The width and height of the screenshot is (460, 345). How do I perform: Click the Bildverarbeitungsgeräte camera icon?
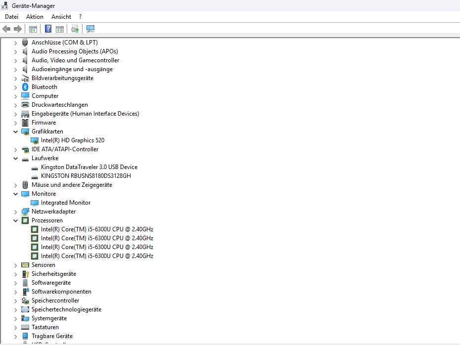[x=25, y=78]
